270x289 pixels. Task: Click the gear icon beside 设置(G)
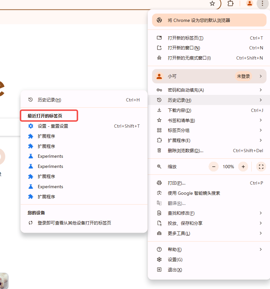(x=159, y=260)
